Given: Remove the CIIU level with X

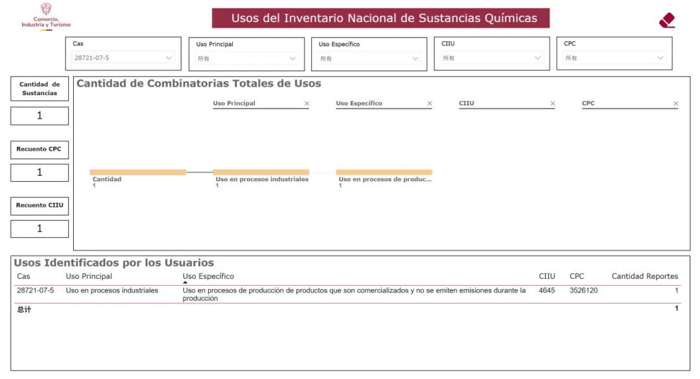Looking at the screenshot, I should point(553,103).
